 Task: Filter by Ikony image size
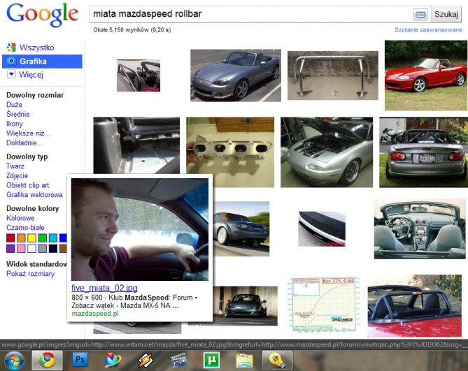[15, 124]
